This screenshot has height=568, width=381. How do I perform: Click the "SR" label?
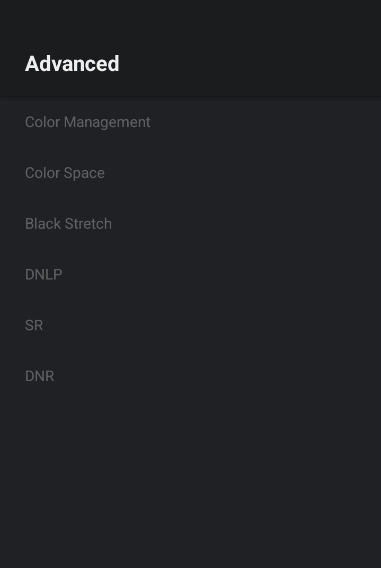pyautogui.click(x=34, y=326)
